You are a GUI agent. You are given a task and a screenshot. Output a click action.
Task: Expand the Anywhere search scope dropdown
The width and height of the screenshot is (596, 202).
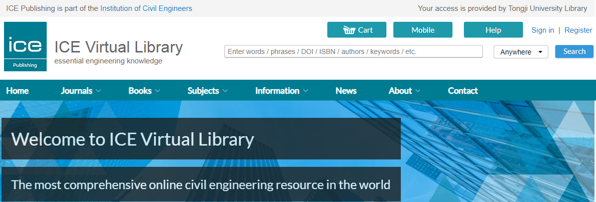click(x=521, y=52)
